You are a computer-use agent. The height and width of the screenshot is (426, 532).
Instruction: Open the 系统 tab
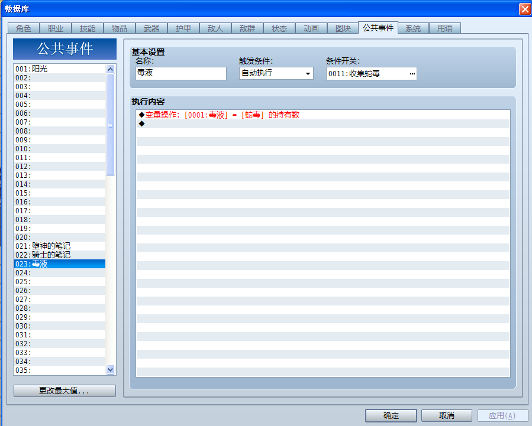[x=413, y=28]
